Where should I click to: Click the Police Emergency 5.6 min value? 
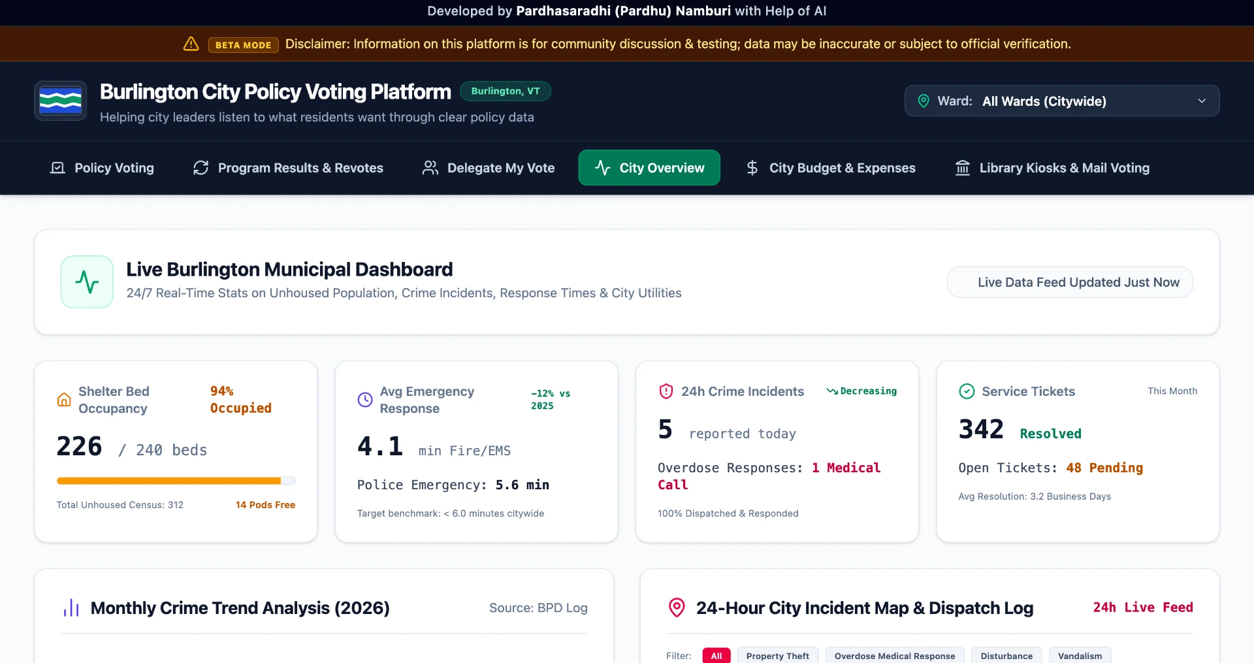click(522, 485)
